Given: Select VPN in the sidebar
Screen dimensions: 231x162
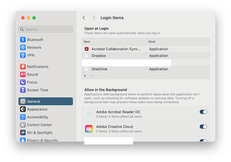Looking at the screenshot, I should click(x=46, y=55).
